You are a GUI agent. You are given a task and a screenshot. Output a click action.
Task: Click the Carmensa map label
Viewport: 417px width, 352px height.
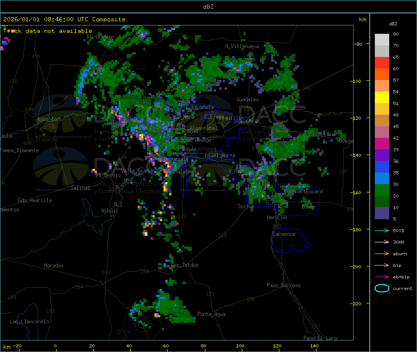[x=284, y=234]
